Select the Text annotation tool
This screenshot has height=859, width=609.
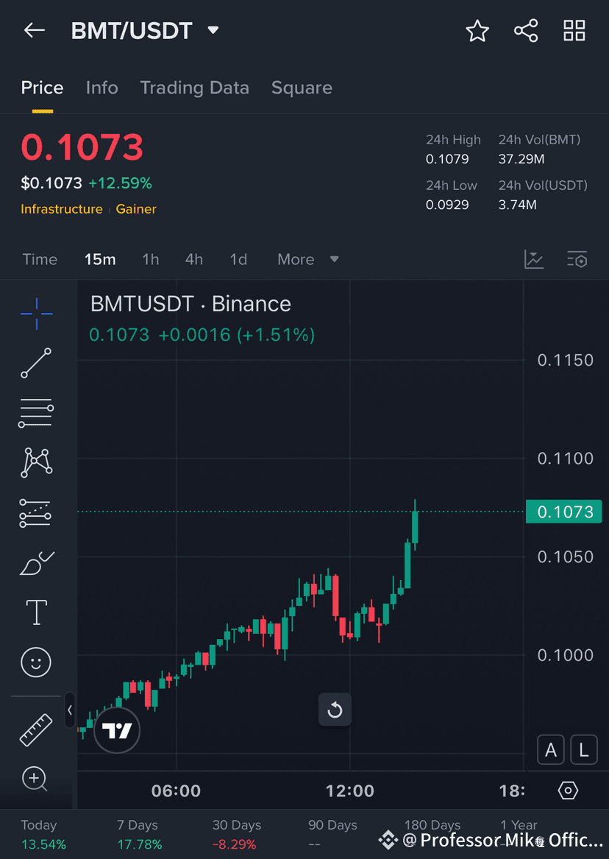(x=35, y=612)
